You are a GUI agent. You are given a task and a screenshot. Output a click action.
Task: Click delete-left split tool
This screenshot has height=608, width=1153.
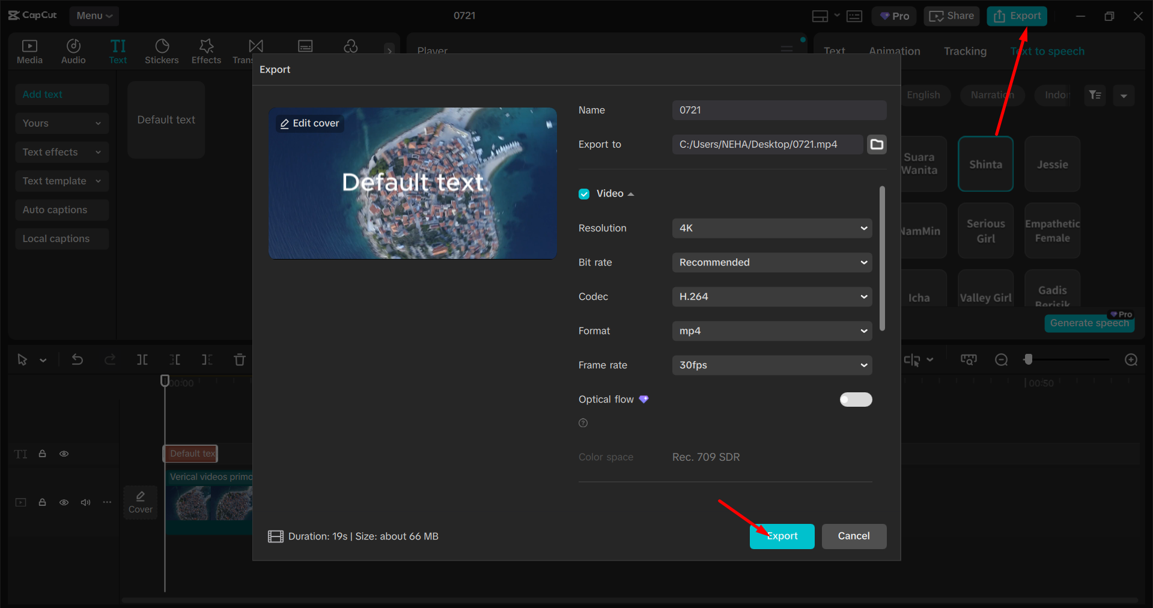pyautogui.click(x=175, y=360)
